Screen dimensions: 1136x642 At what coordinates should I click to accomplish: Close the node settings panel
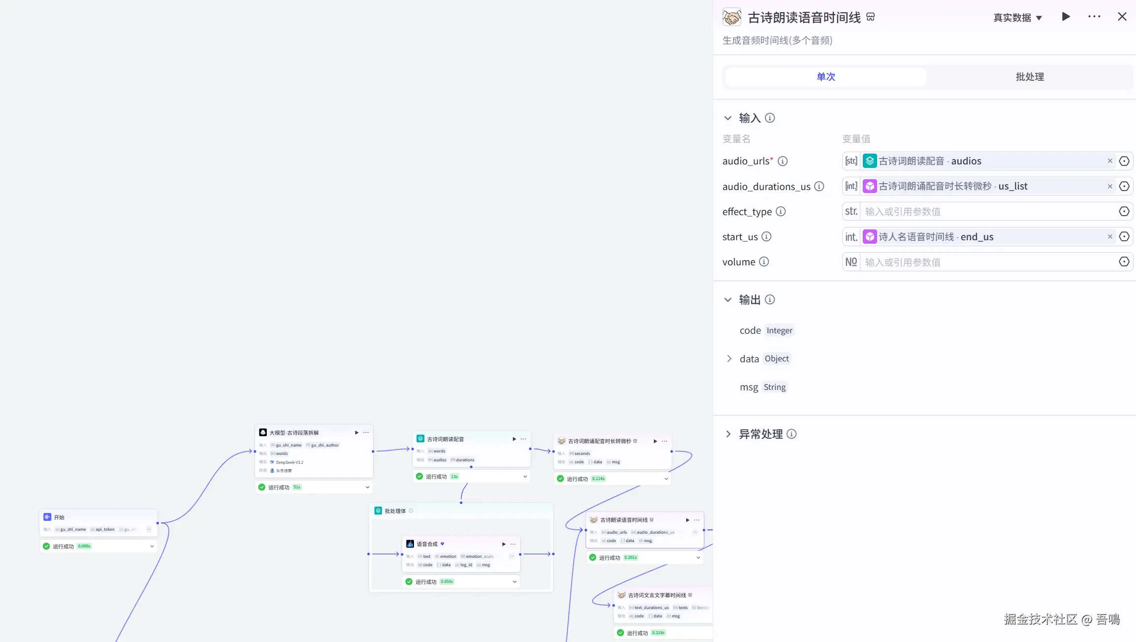(x=1122, y=17)
